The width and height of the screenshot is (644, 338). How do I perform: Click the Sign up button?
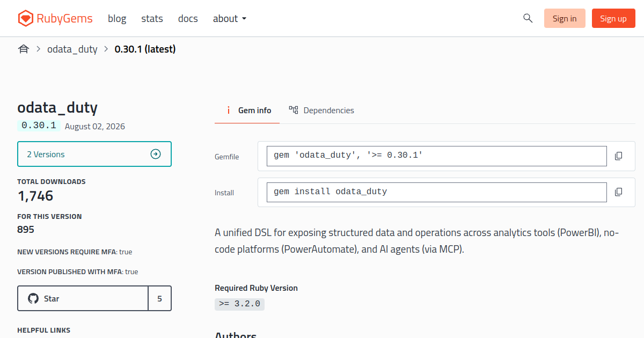click(x=613, y=18)
